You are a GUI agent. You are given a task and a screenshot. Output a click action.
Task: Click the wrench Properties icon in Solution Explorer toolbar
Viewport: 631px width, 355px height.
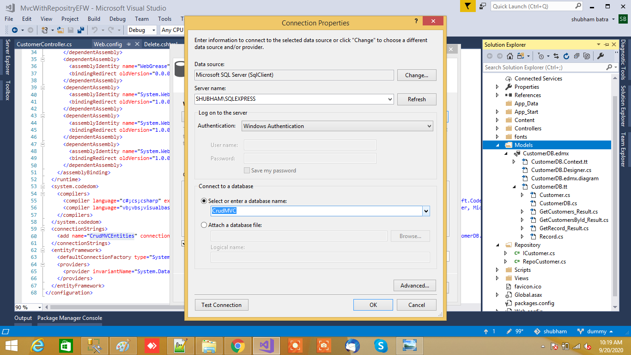click(601, 56)
